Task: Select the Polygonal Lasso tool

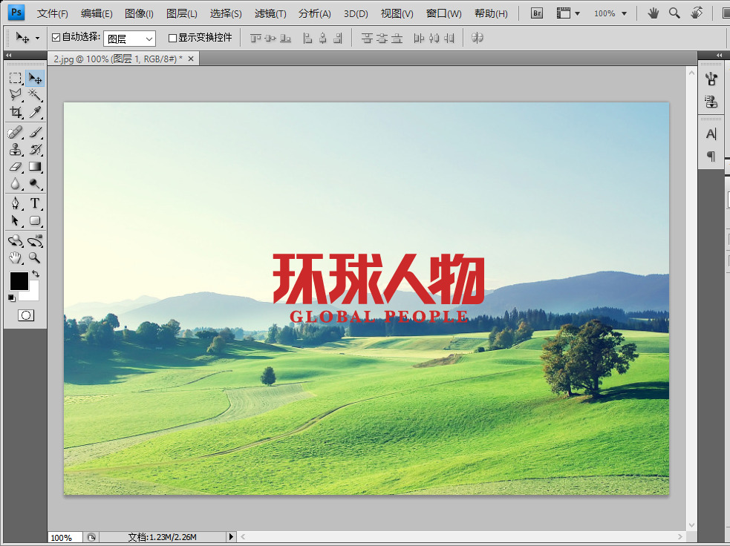Action: click(16, 95)
